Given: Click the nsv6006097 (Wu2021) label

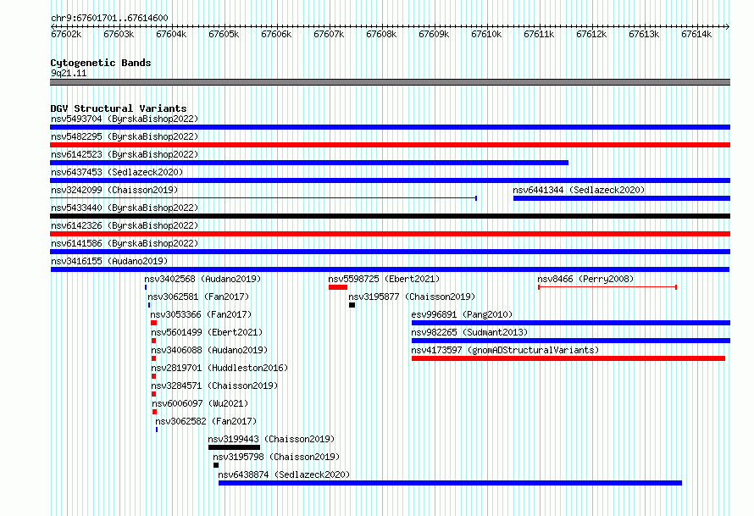Looking at the screenshot, I should coord(200,403).
